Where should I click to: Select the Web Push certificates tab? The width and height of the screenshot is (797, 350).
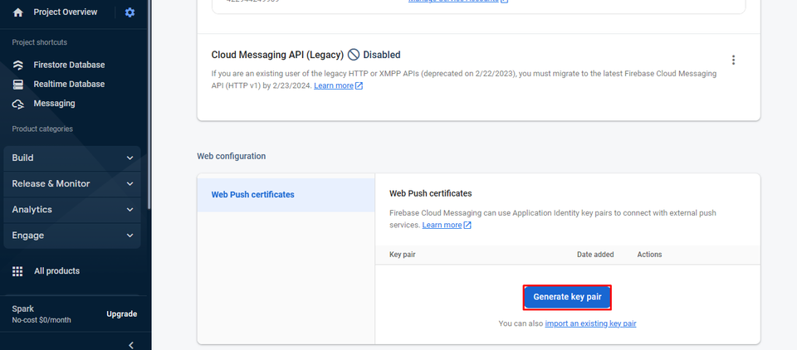(x=286, y=195)
